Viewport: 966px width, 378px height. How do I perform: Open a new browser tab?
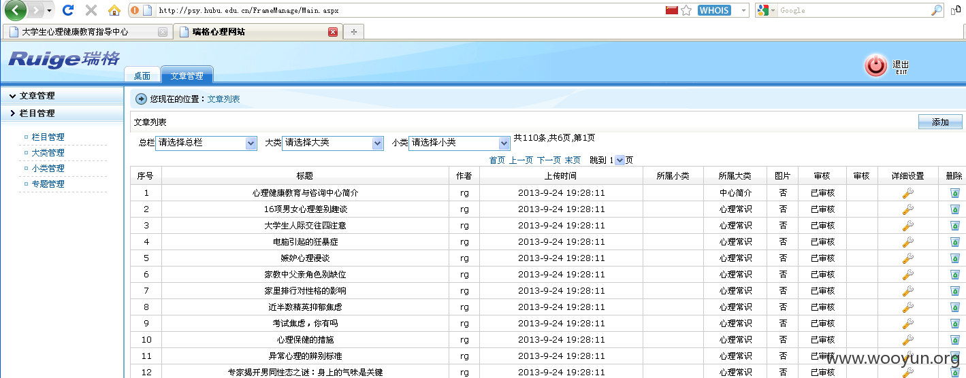[x=353, y=32]
